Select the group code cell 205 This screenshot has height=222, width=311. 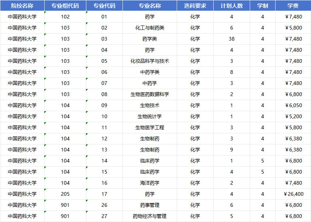click(65, 194)
